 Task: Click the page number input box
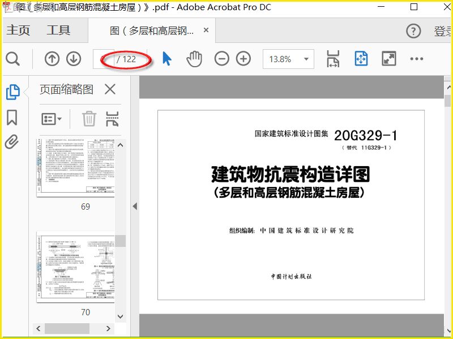coord(104,59)
